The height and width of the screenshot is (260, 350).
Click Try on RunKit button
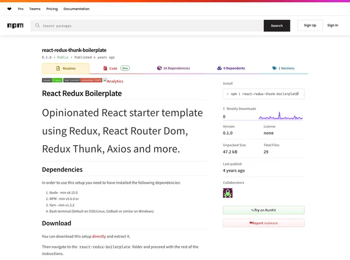[264, 210]
